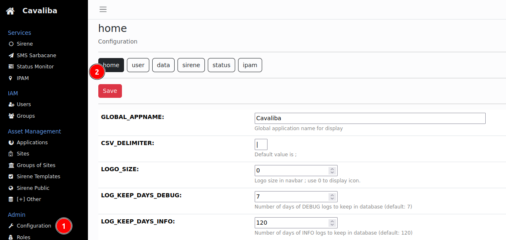Screen dimensions: 506x240
Task: Click inside the GLOBAL_APPNAME input field
Action: tap(370, 118)
